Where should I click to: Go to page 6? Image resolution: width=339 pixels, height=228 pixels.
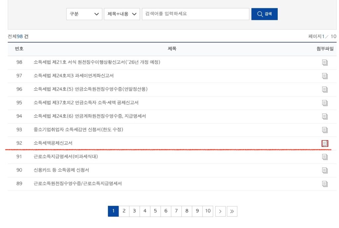166,211
